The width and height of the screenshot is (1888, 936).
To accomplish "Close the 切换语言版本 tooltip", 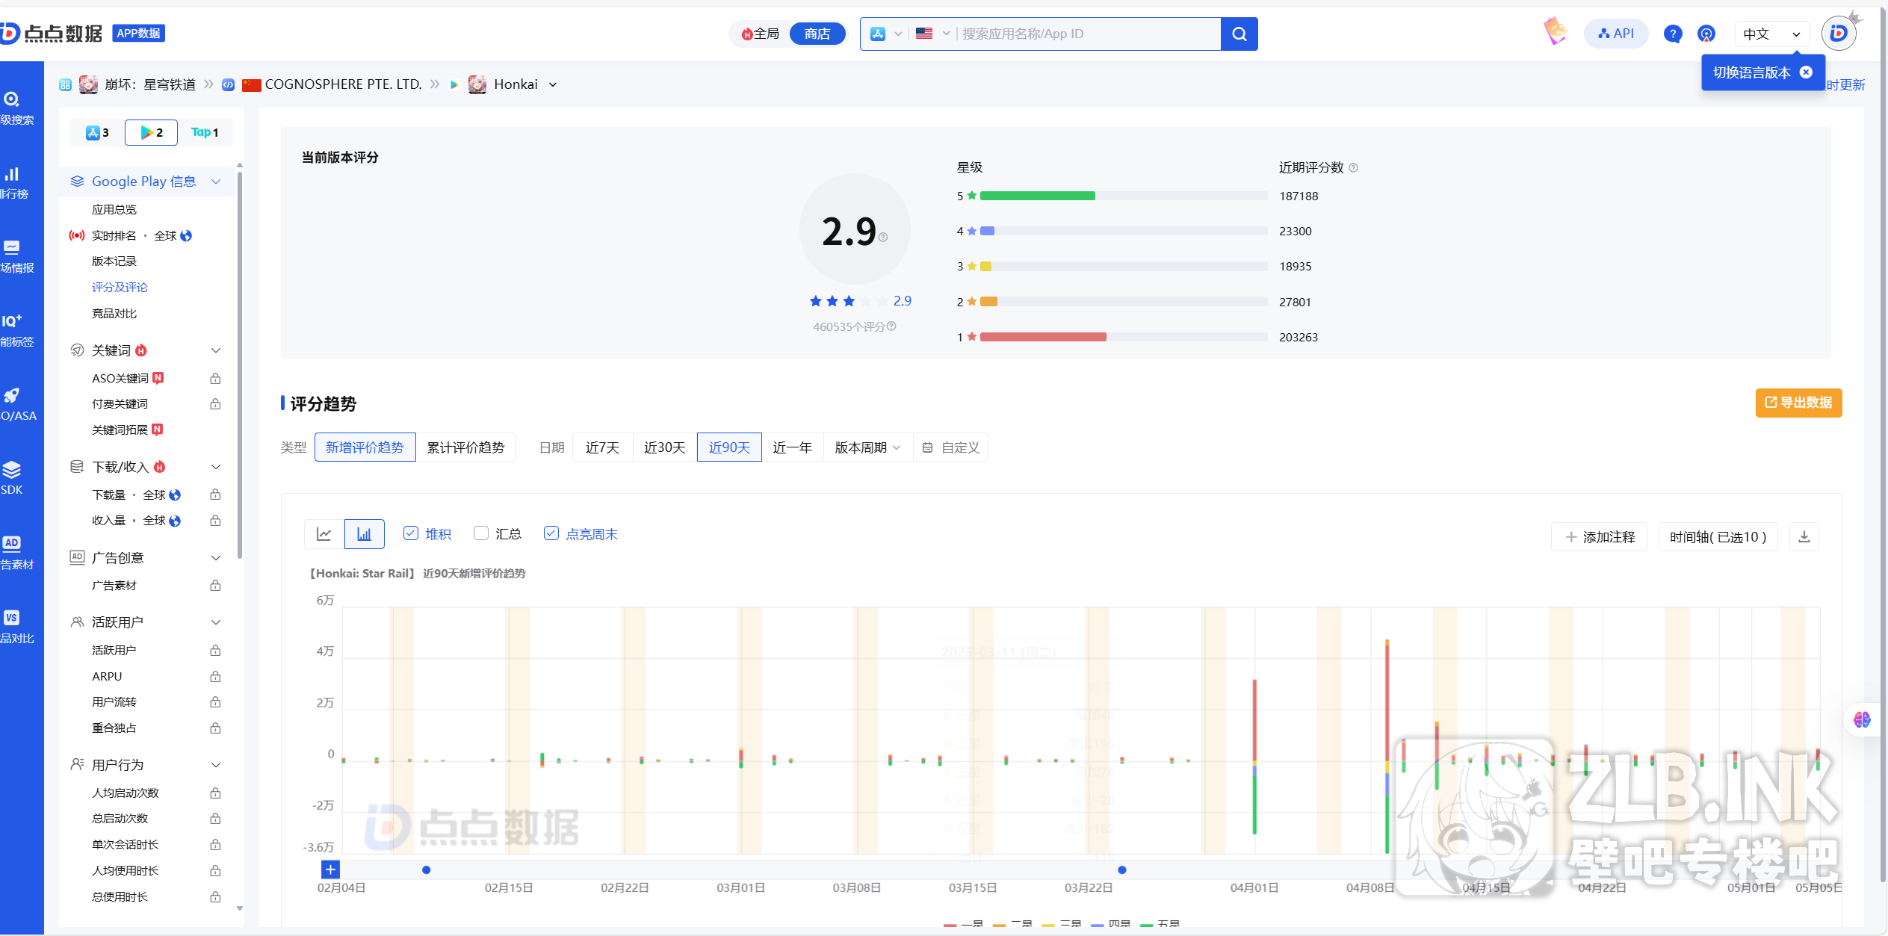I will coord(1806,72).
